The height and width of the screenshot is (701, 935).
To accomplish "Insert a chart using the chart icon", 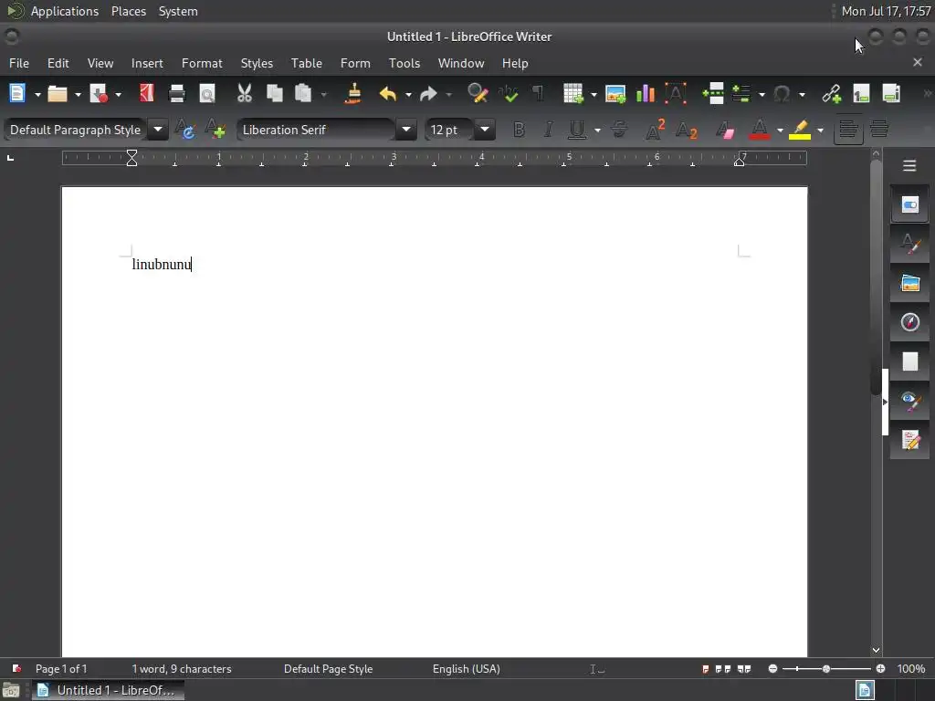I will coord(646,94).
